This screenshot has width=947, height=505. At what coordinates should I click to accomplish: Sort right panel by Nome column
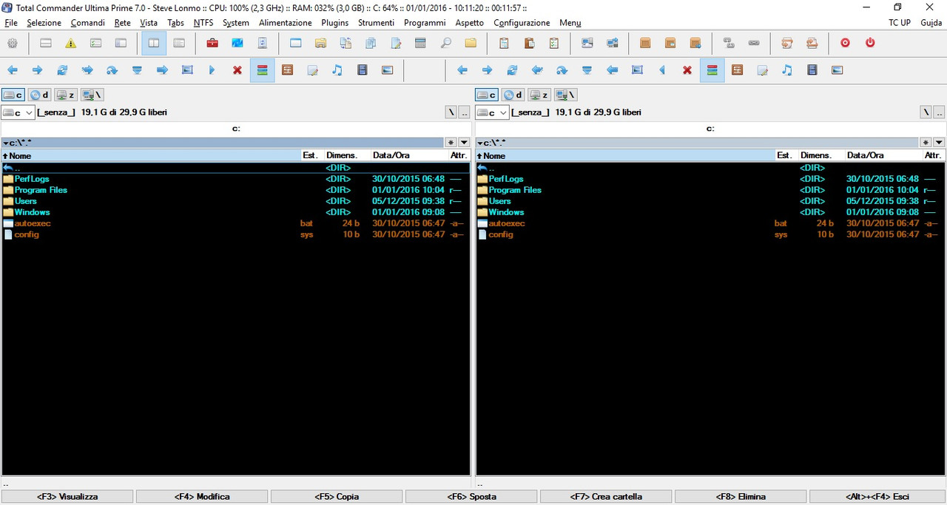(x=625, y=155)
